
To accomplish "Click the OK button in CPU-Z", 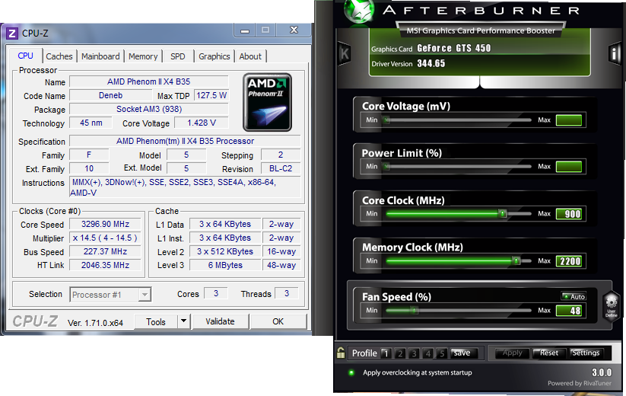I will pos(278,321).
